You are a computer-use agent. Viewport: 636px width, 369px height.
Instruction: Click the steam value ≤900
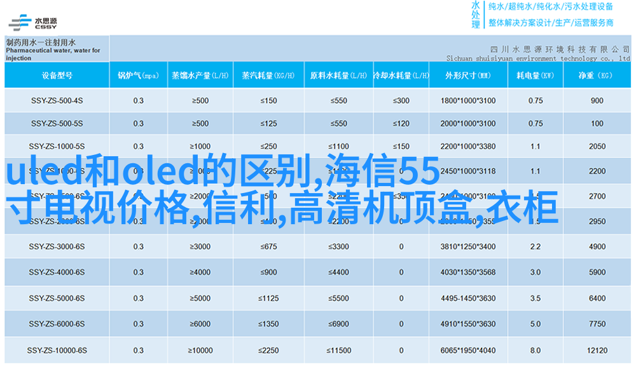[268, 272]
